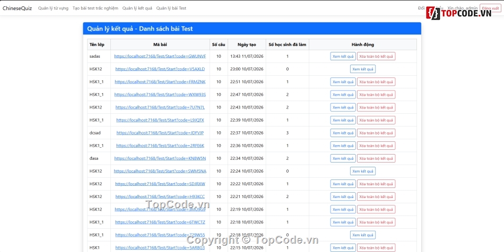The image size is (504, 252).
Task: Follow the test link ending SDJRXW
Action: pyautogui.click(x=160, y=184)
